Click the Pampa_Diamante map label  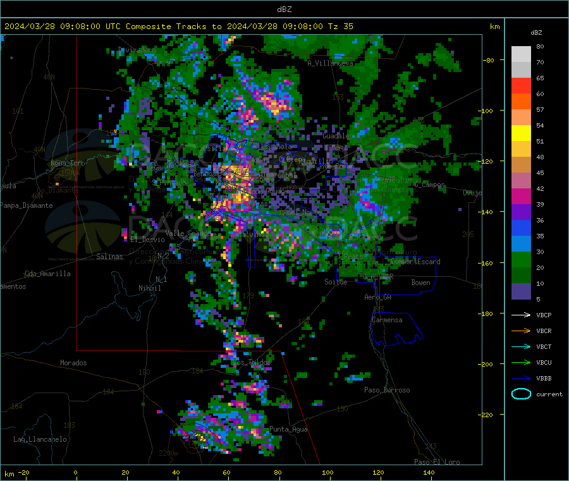26,205
